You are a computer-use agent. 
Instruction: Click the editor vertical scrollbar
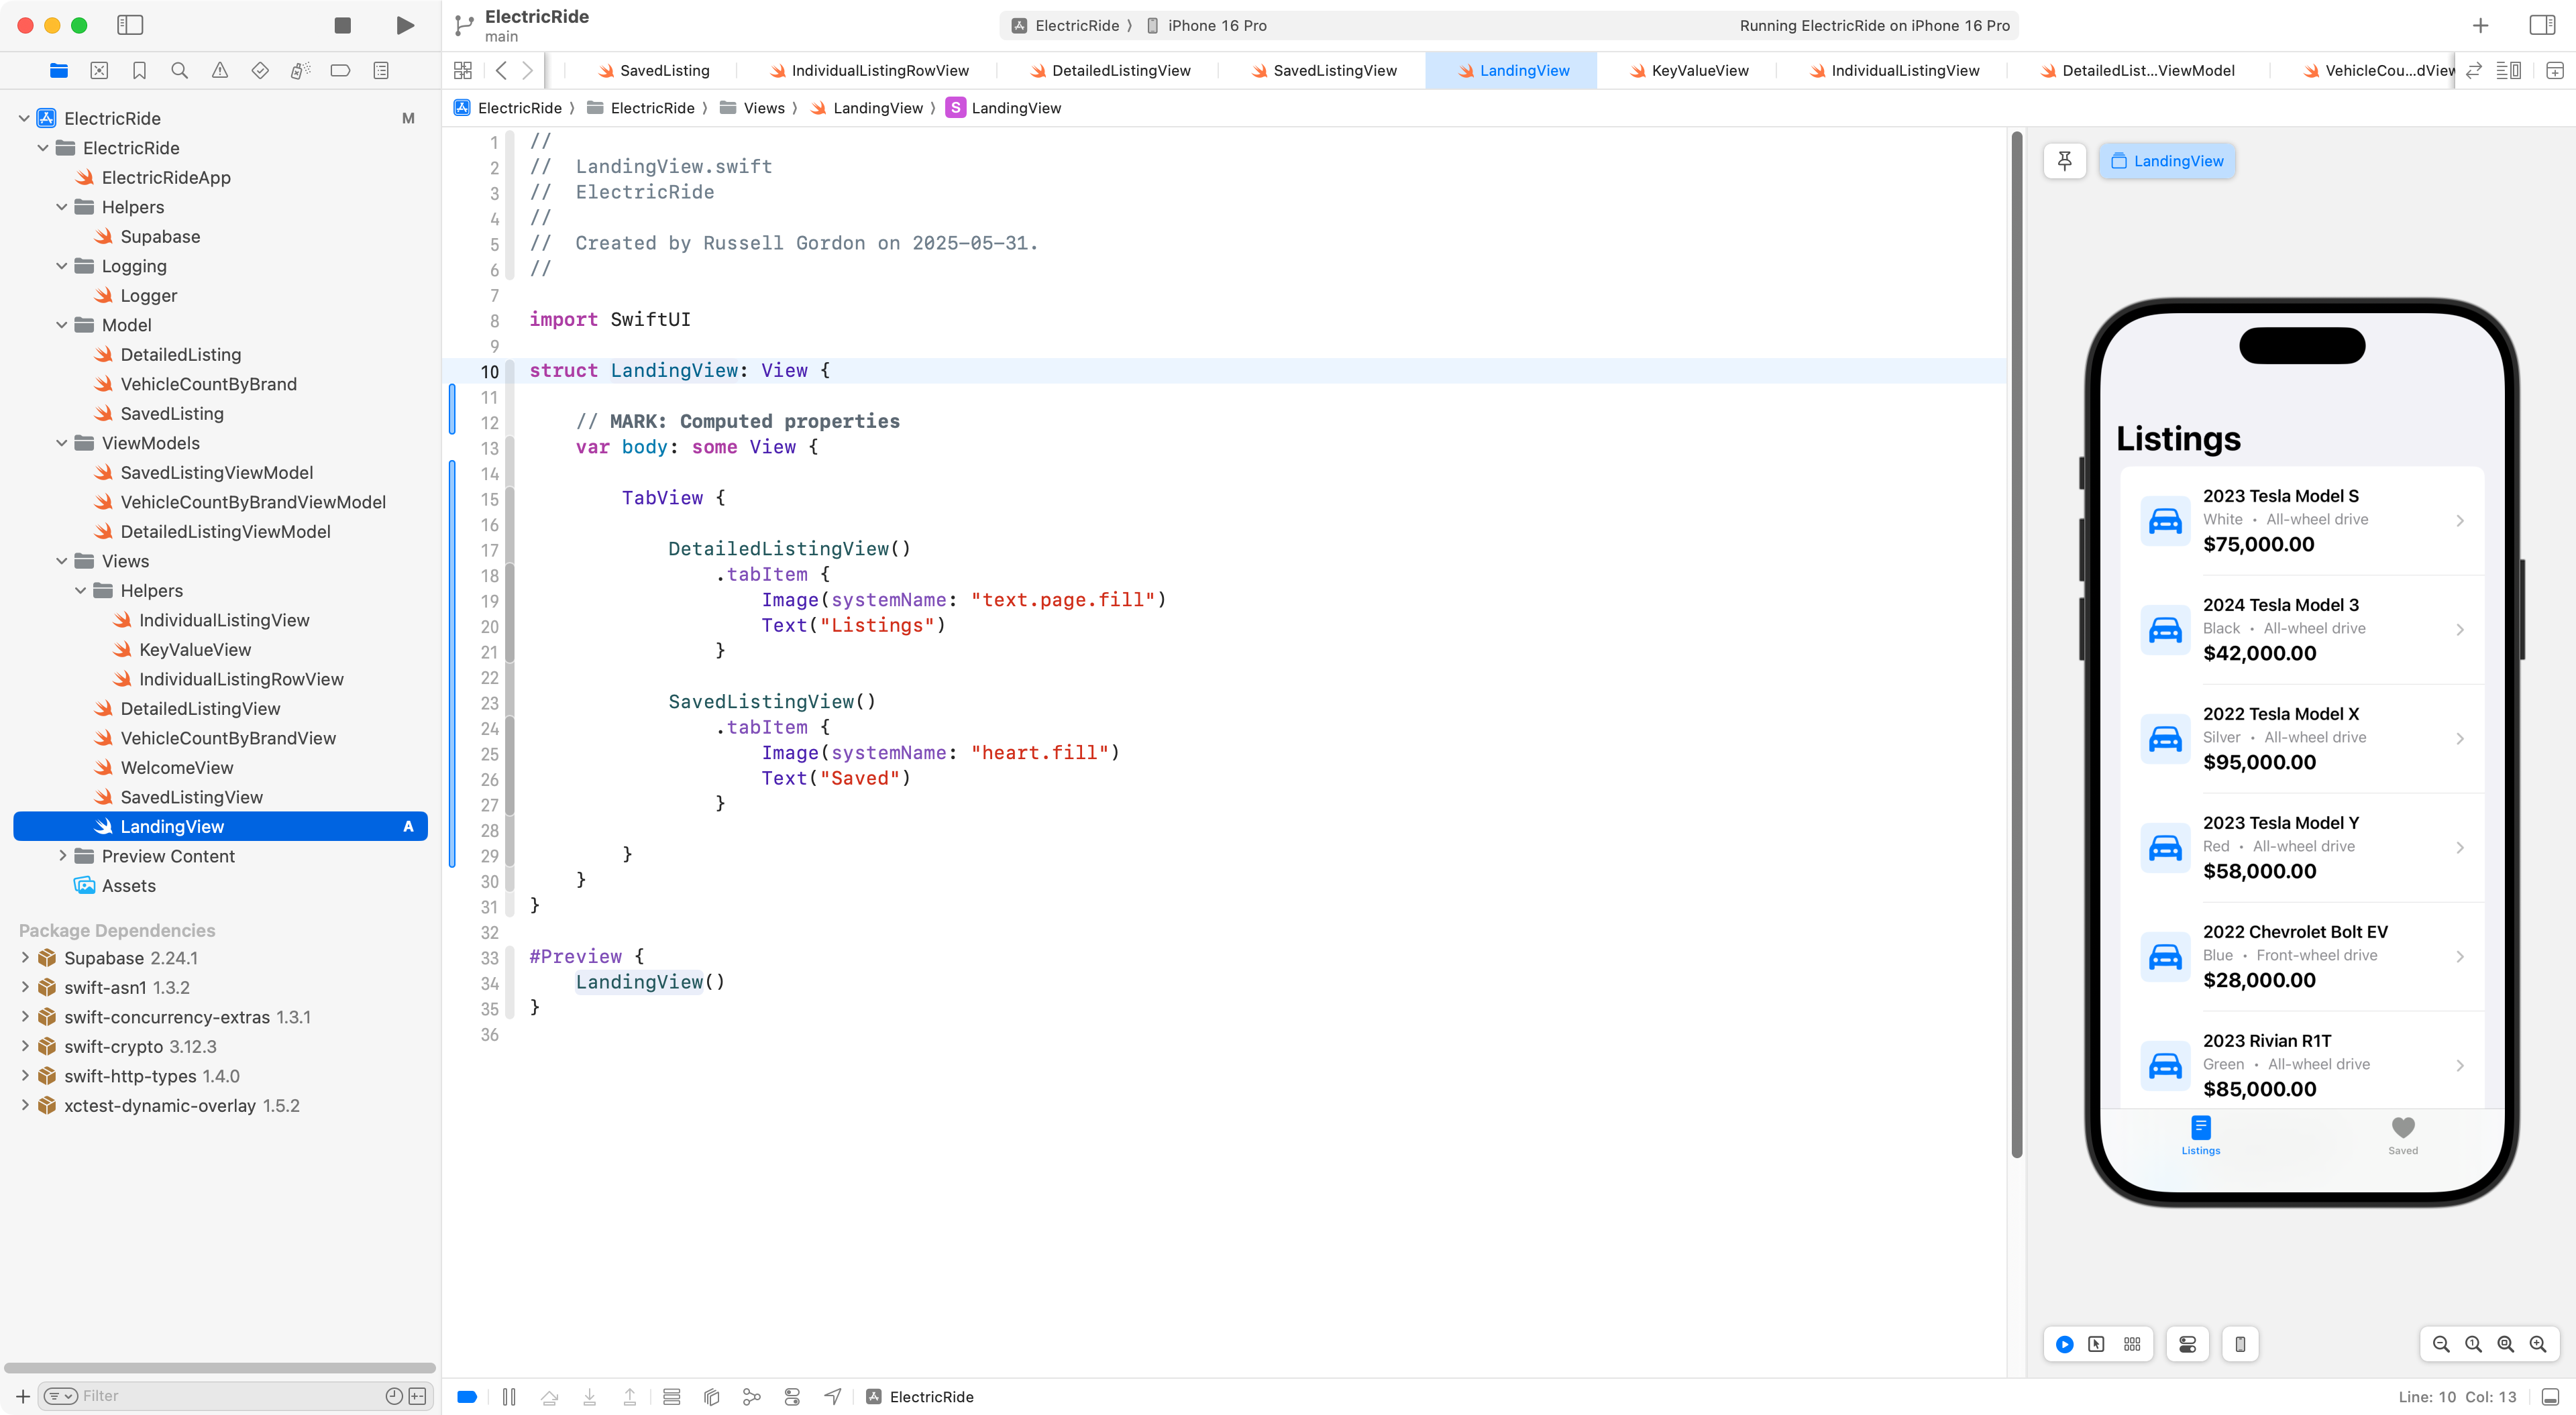[x=2016, y=640]
